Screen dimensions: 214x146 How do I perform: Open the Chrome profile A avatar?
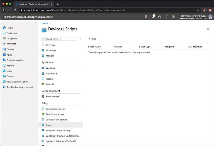205,10
